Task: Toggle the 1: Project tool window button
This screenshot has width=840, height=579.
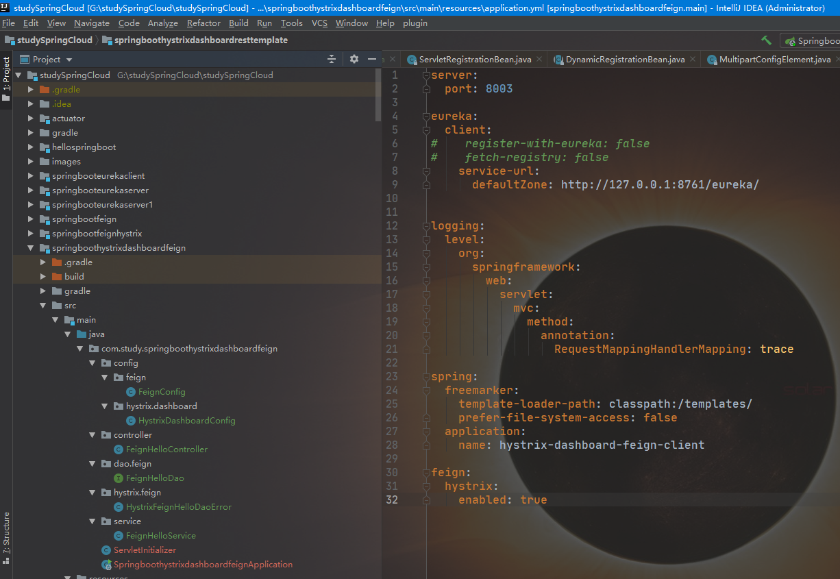Action: click(x=6, y=79)
